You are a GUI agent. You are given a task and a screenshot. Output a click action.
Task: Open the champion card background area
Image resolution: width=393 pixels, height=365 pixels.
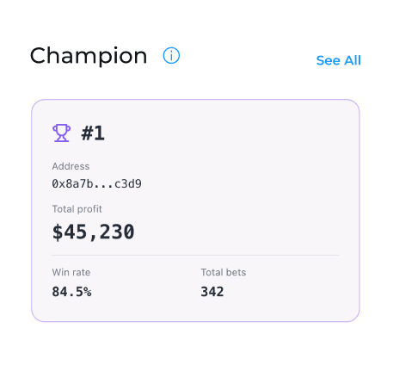pyautogui.click(x=195, y=211)
